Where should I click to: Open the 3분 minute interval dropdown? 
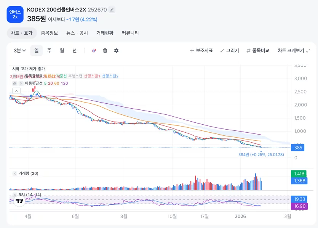(x=20, y=51)
